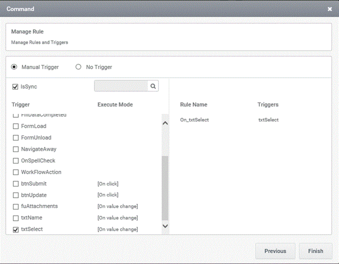Close the Command dialog
339x264 pixels.
point(330,9)
